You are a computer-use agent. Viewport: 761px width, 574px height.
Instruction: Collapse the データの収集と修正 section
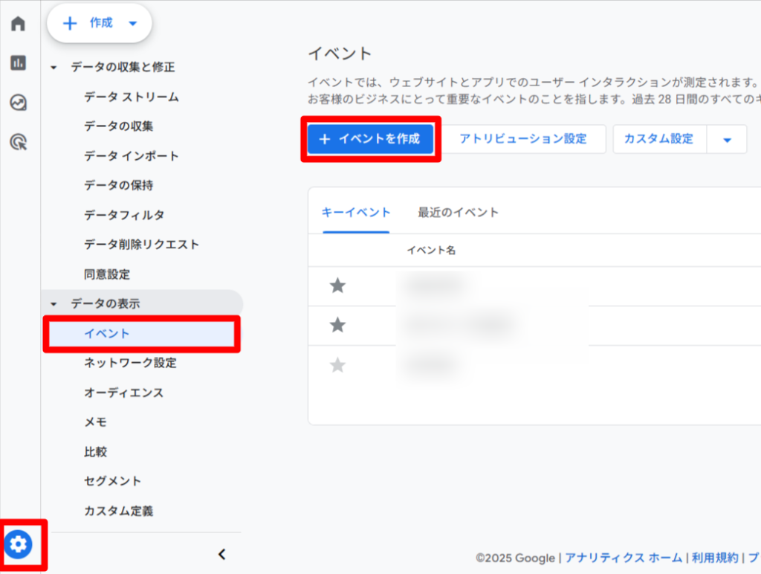[54, 68]
